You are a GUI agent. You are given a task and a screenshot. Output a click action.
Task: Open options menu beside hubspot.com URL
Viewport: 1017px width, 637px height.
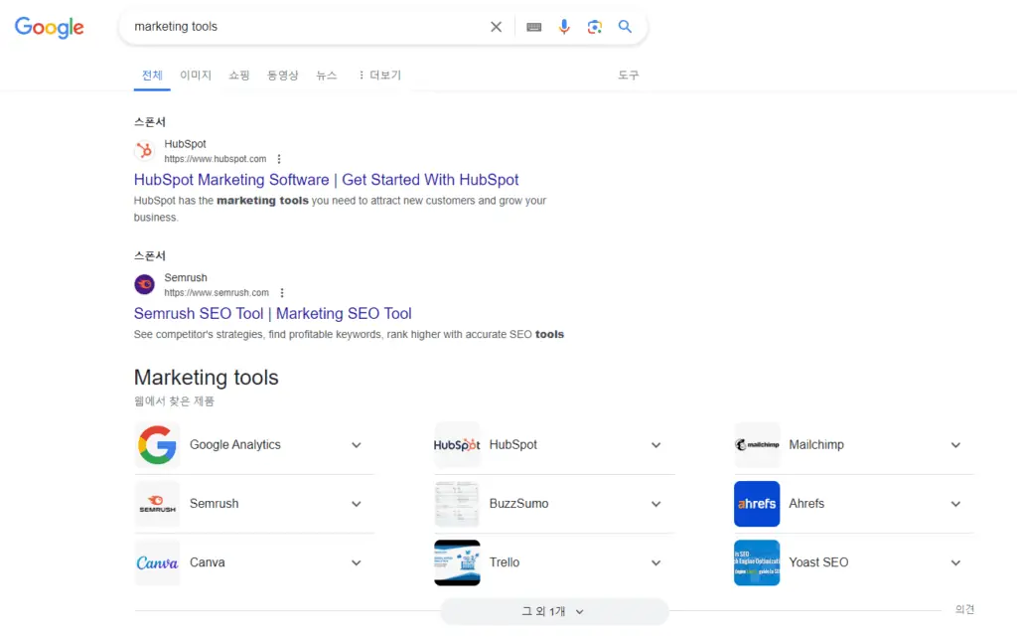[279, 159]
